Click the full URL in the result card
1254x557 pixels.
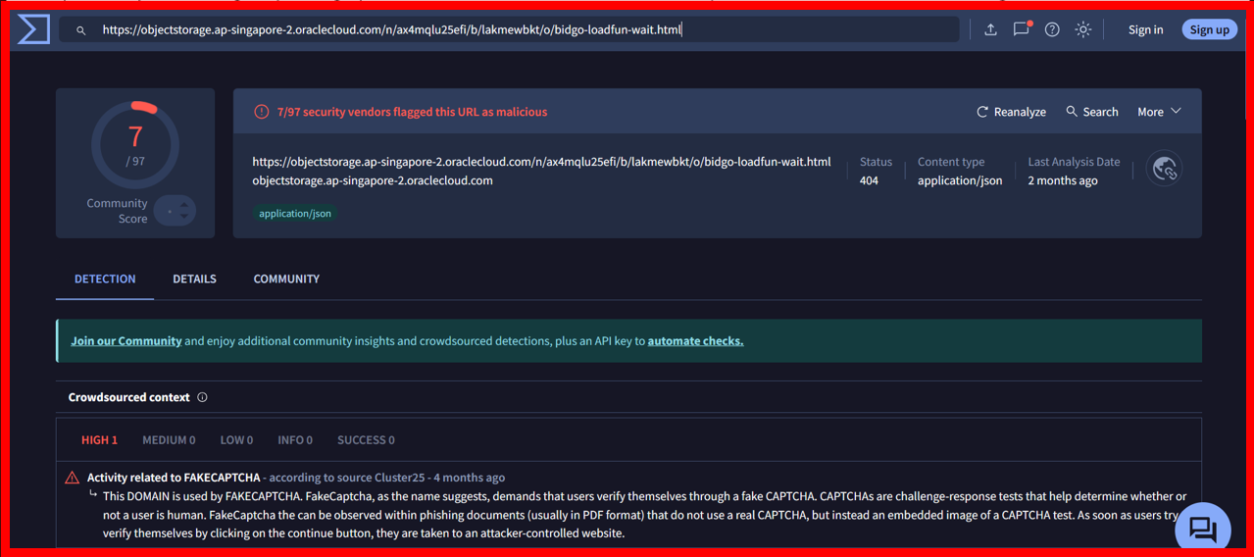pyautogui.click(x=541, y=162)
